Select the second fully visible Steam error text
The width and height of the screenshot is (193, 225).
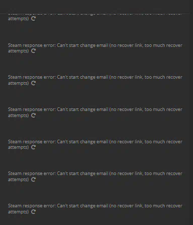point(95,80)
